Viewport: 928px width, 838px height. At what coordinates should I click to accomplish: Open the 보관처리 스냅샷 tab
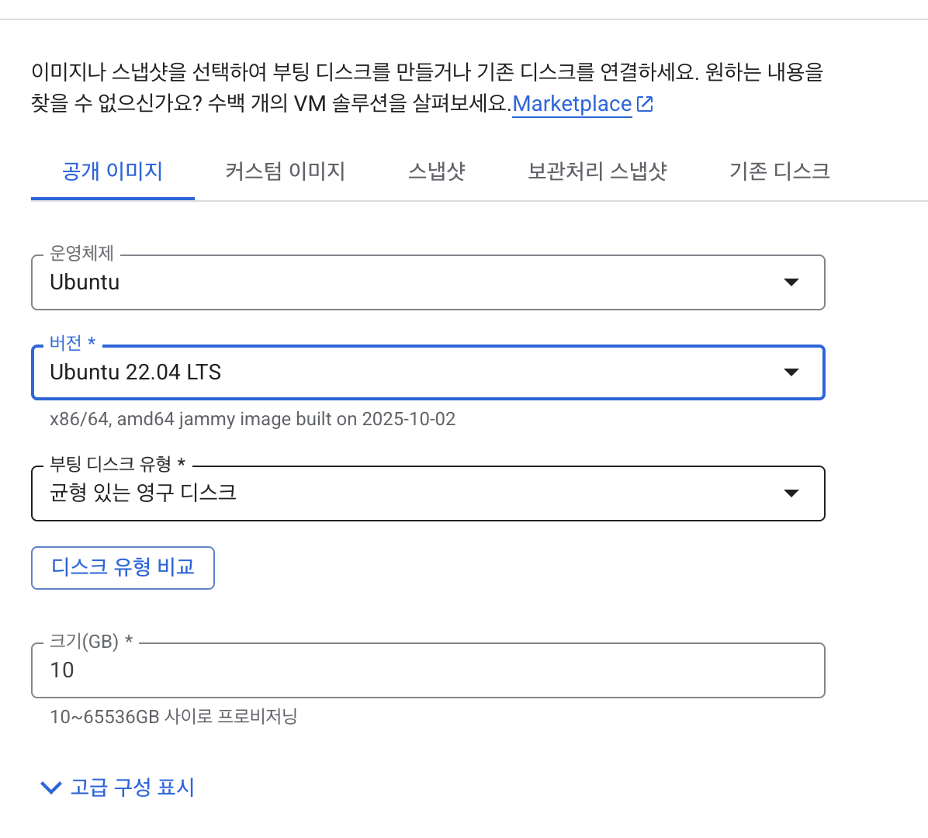point(597,171)
